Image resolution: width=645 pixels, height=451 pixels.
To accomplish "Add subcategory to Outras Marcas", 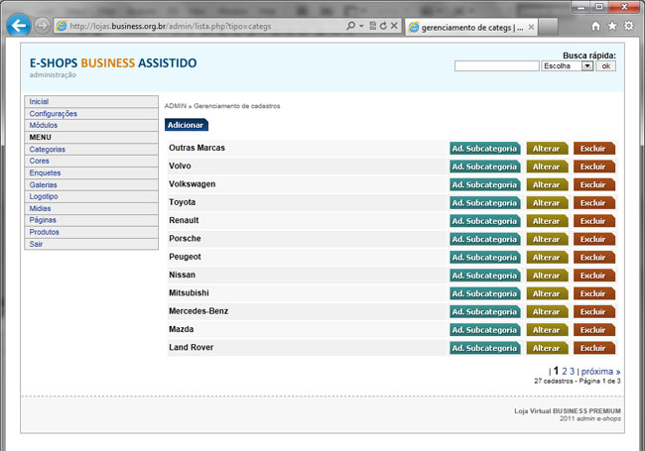I will tap(484, 149).
